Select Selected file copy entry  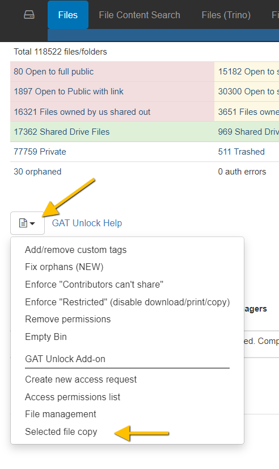[61, 432]
